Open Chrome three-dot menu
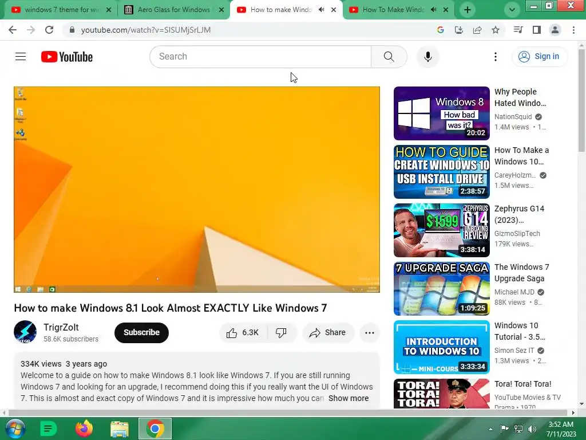 573,30
